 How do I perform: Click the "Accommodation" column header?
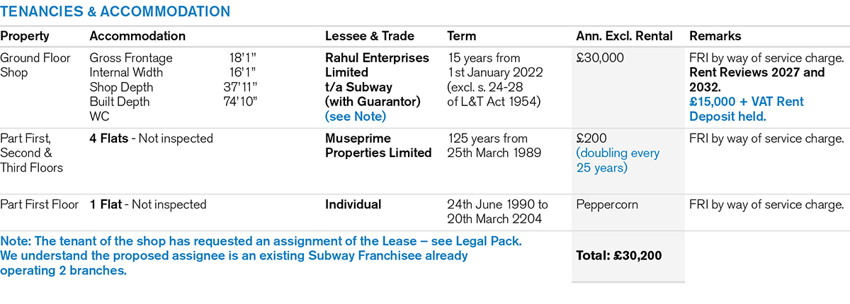137,36
